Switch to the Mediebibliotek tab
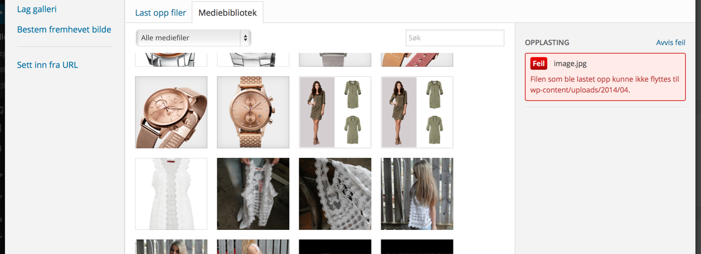 point(228,13)
